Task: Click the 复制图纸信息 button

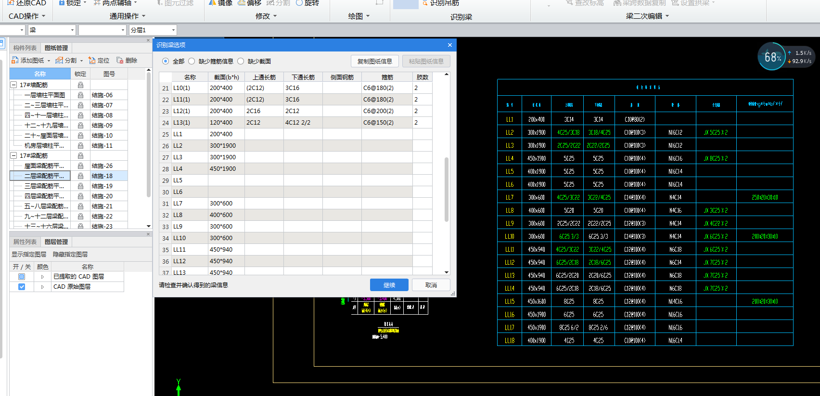Action: 375,61
